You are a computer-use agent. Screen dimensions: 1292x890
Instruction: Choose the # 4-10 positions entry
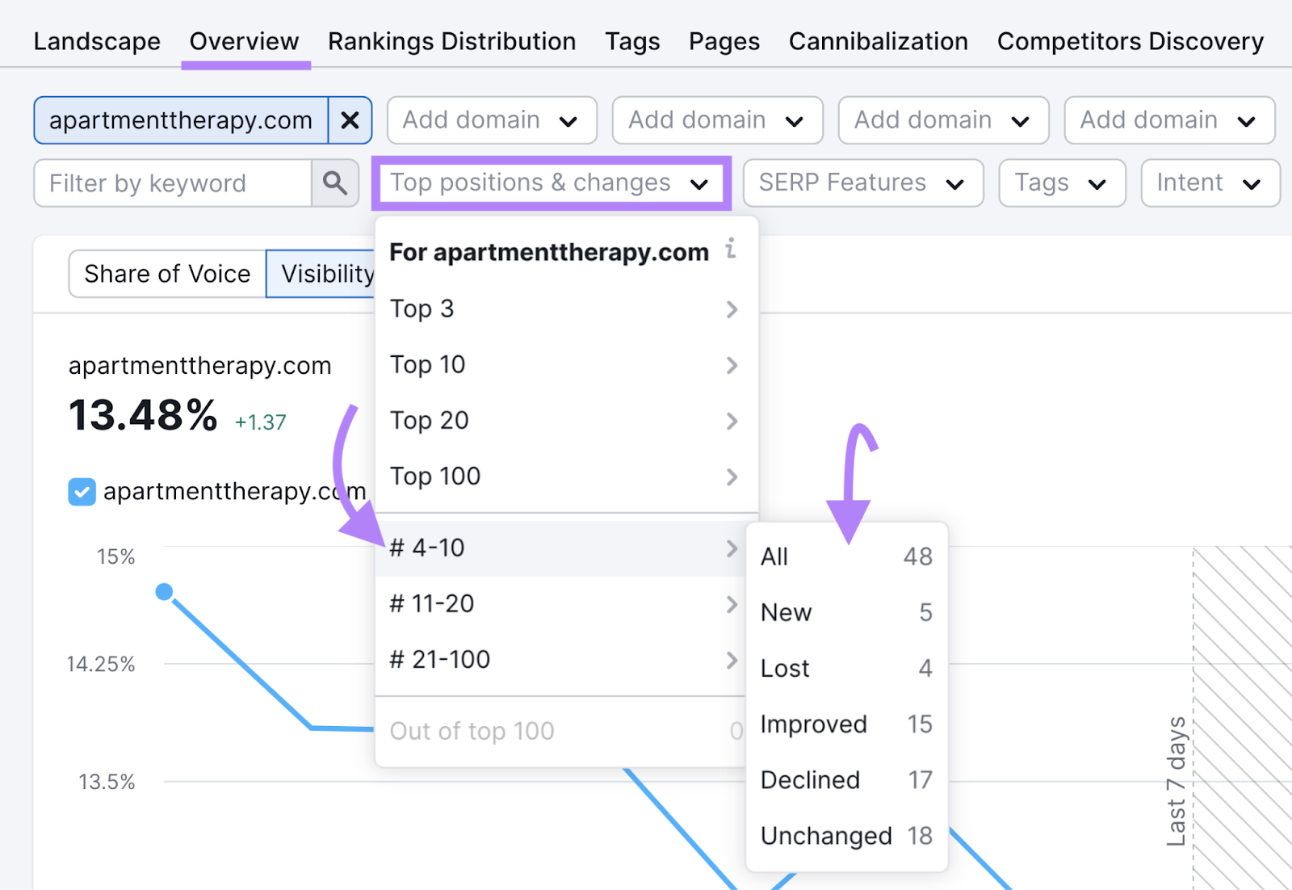(x=562, y=548)
